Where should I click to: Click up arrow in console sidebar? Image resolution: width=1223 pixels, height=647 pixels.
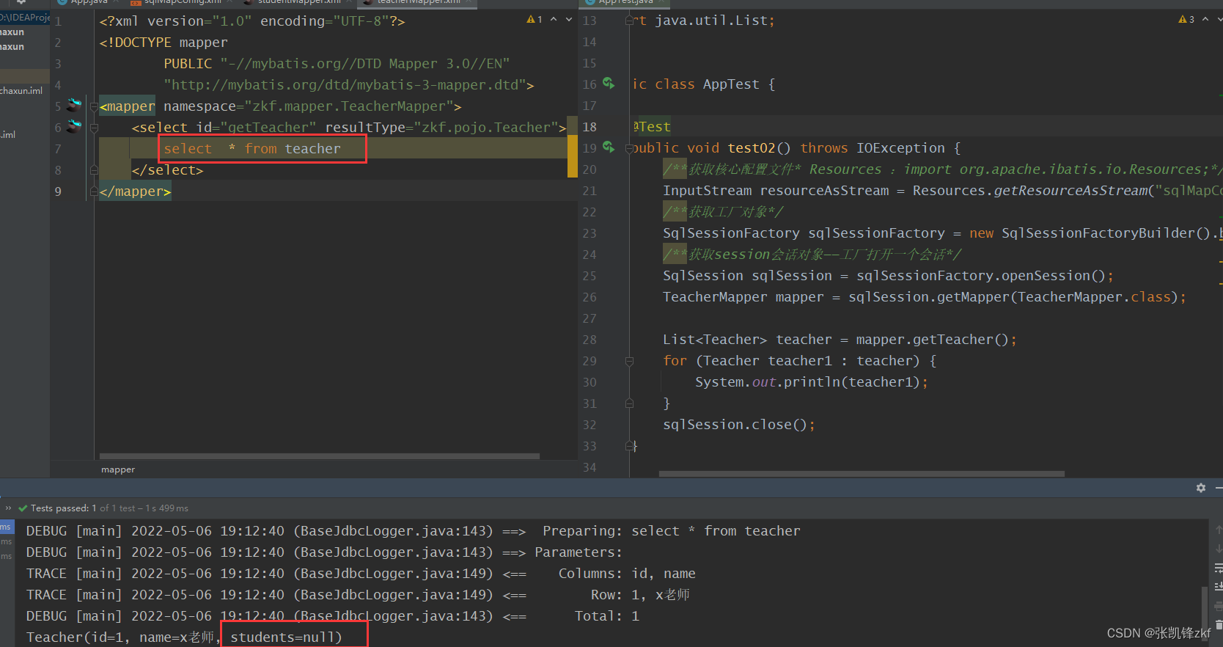[x=1218, y=530]
